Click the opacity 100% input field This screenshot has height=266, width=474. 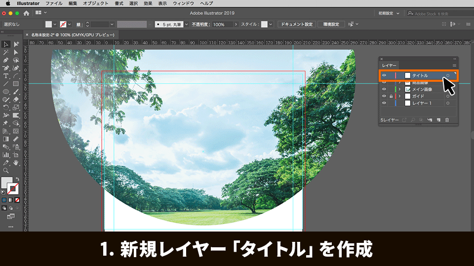coord(222,25)
